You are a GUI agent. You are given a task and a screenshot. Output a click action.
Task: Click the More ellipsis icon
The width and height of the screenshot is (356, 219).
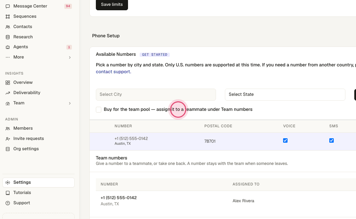point(8,57)
